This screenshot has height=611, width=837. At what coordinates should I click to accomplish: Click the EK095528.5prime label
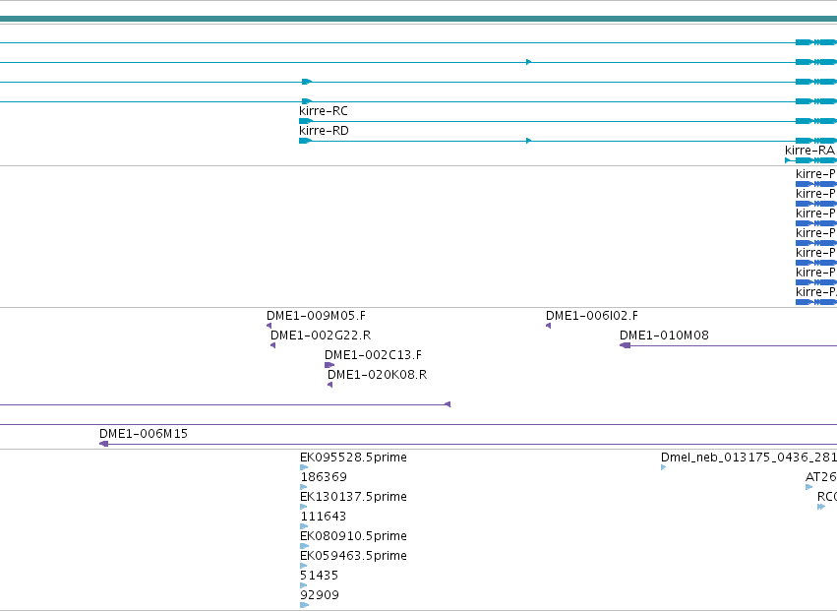click(x=353, y=458)
